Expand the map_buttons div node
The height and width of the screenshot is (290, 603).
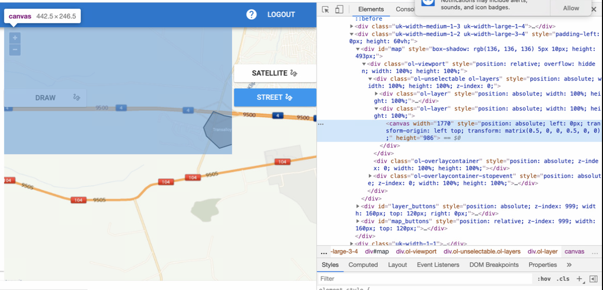(x=358, y=221)
